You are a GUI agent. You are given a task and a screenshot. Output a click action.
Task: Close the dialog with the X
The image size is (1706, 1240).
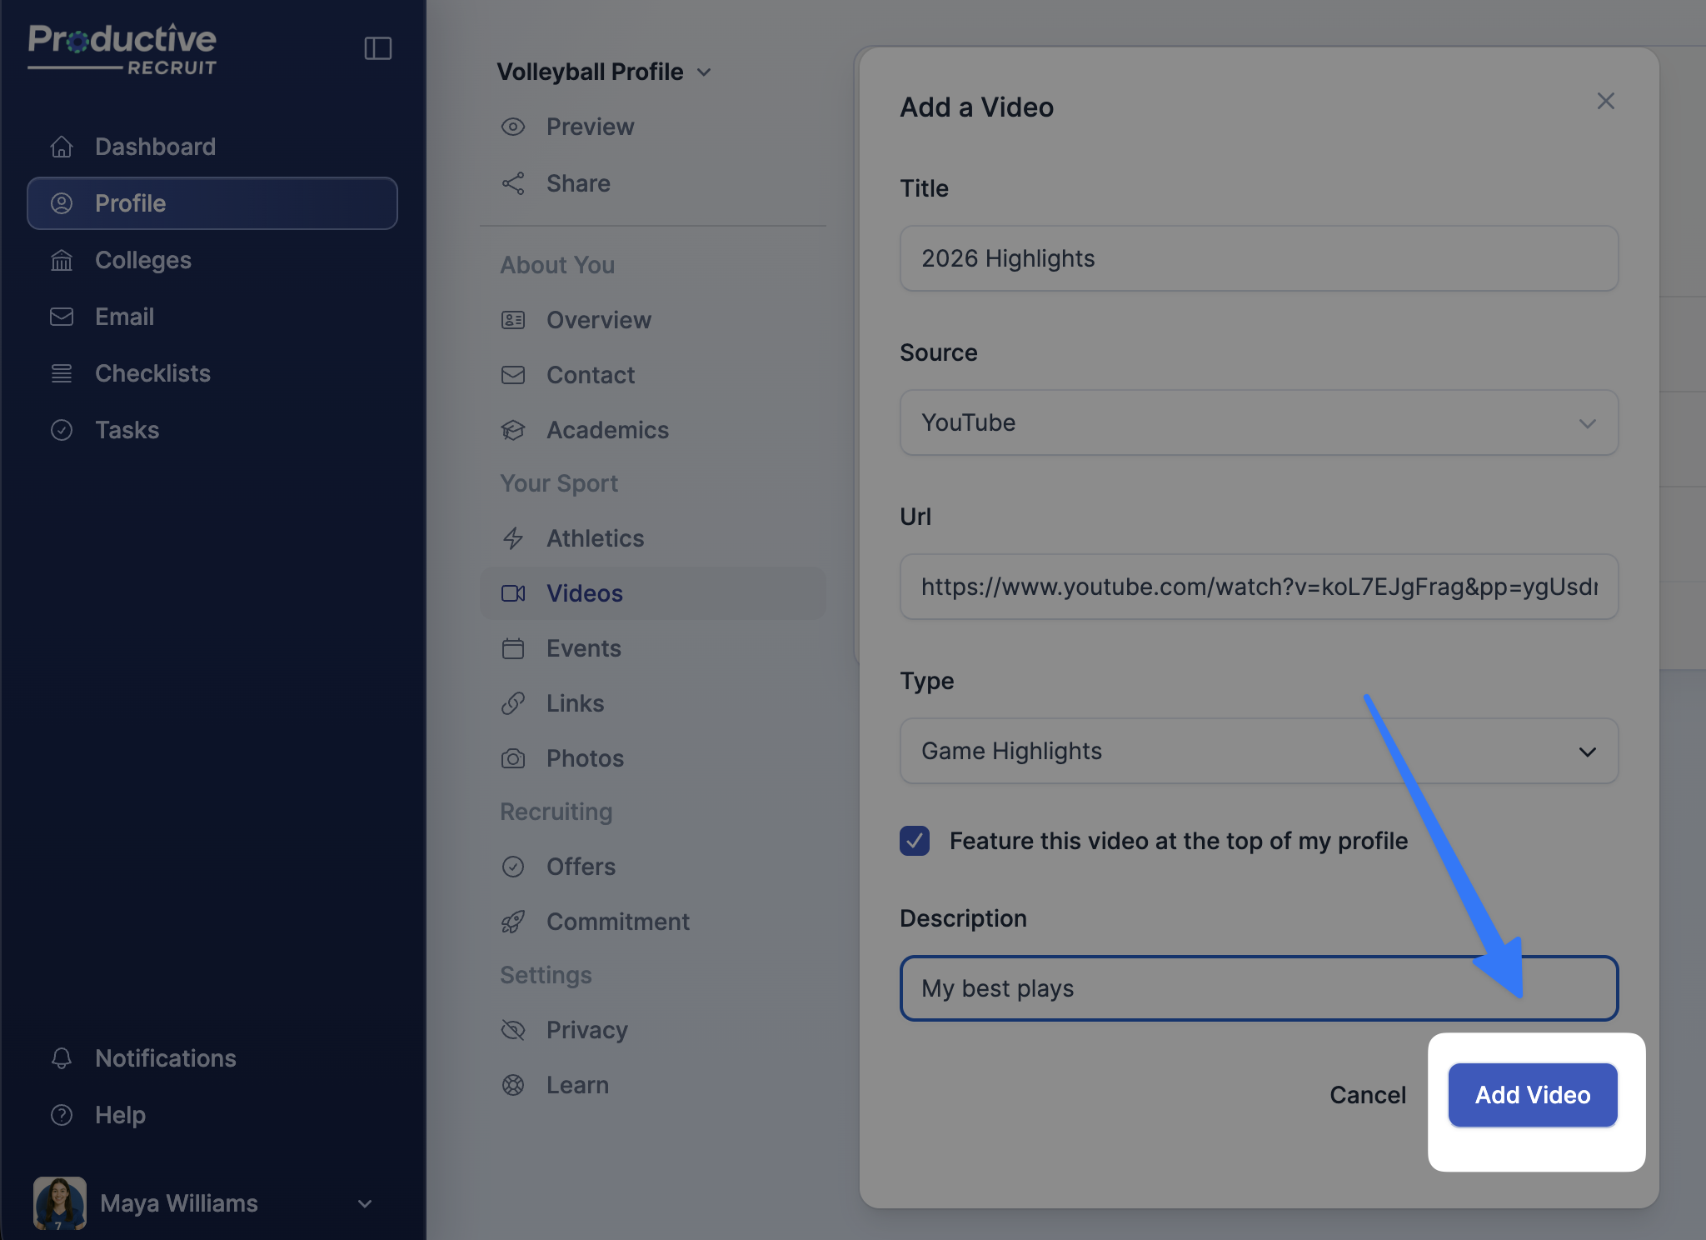coord(1605,101)
